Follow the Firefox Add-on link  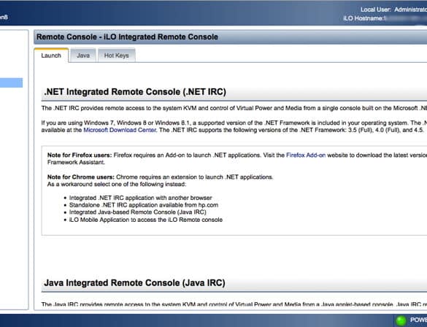pos(306,155)
